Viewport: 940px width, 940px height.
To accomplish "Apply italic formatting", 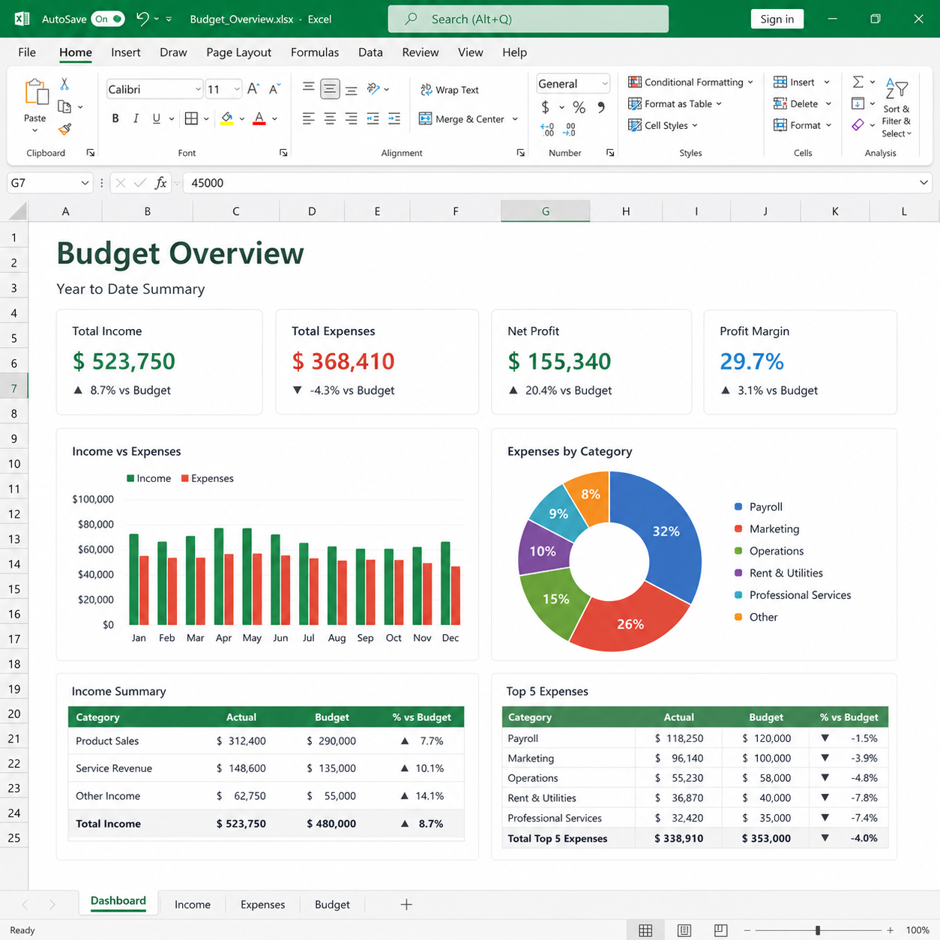I will point(136,118).
